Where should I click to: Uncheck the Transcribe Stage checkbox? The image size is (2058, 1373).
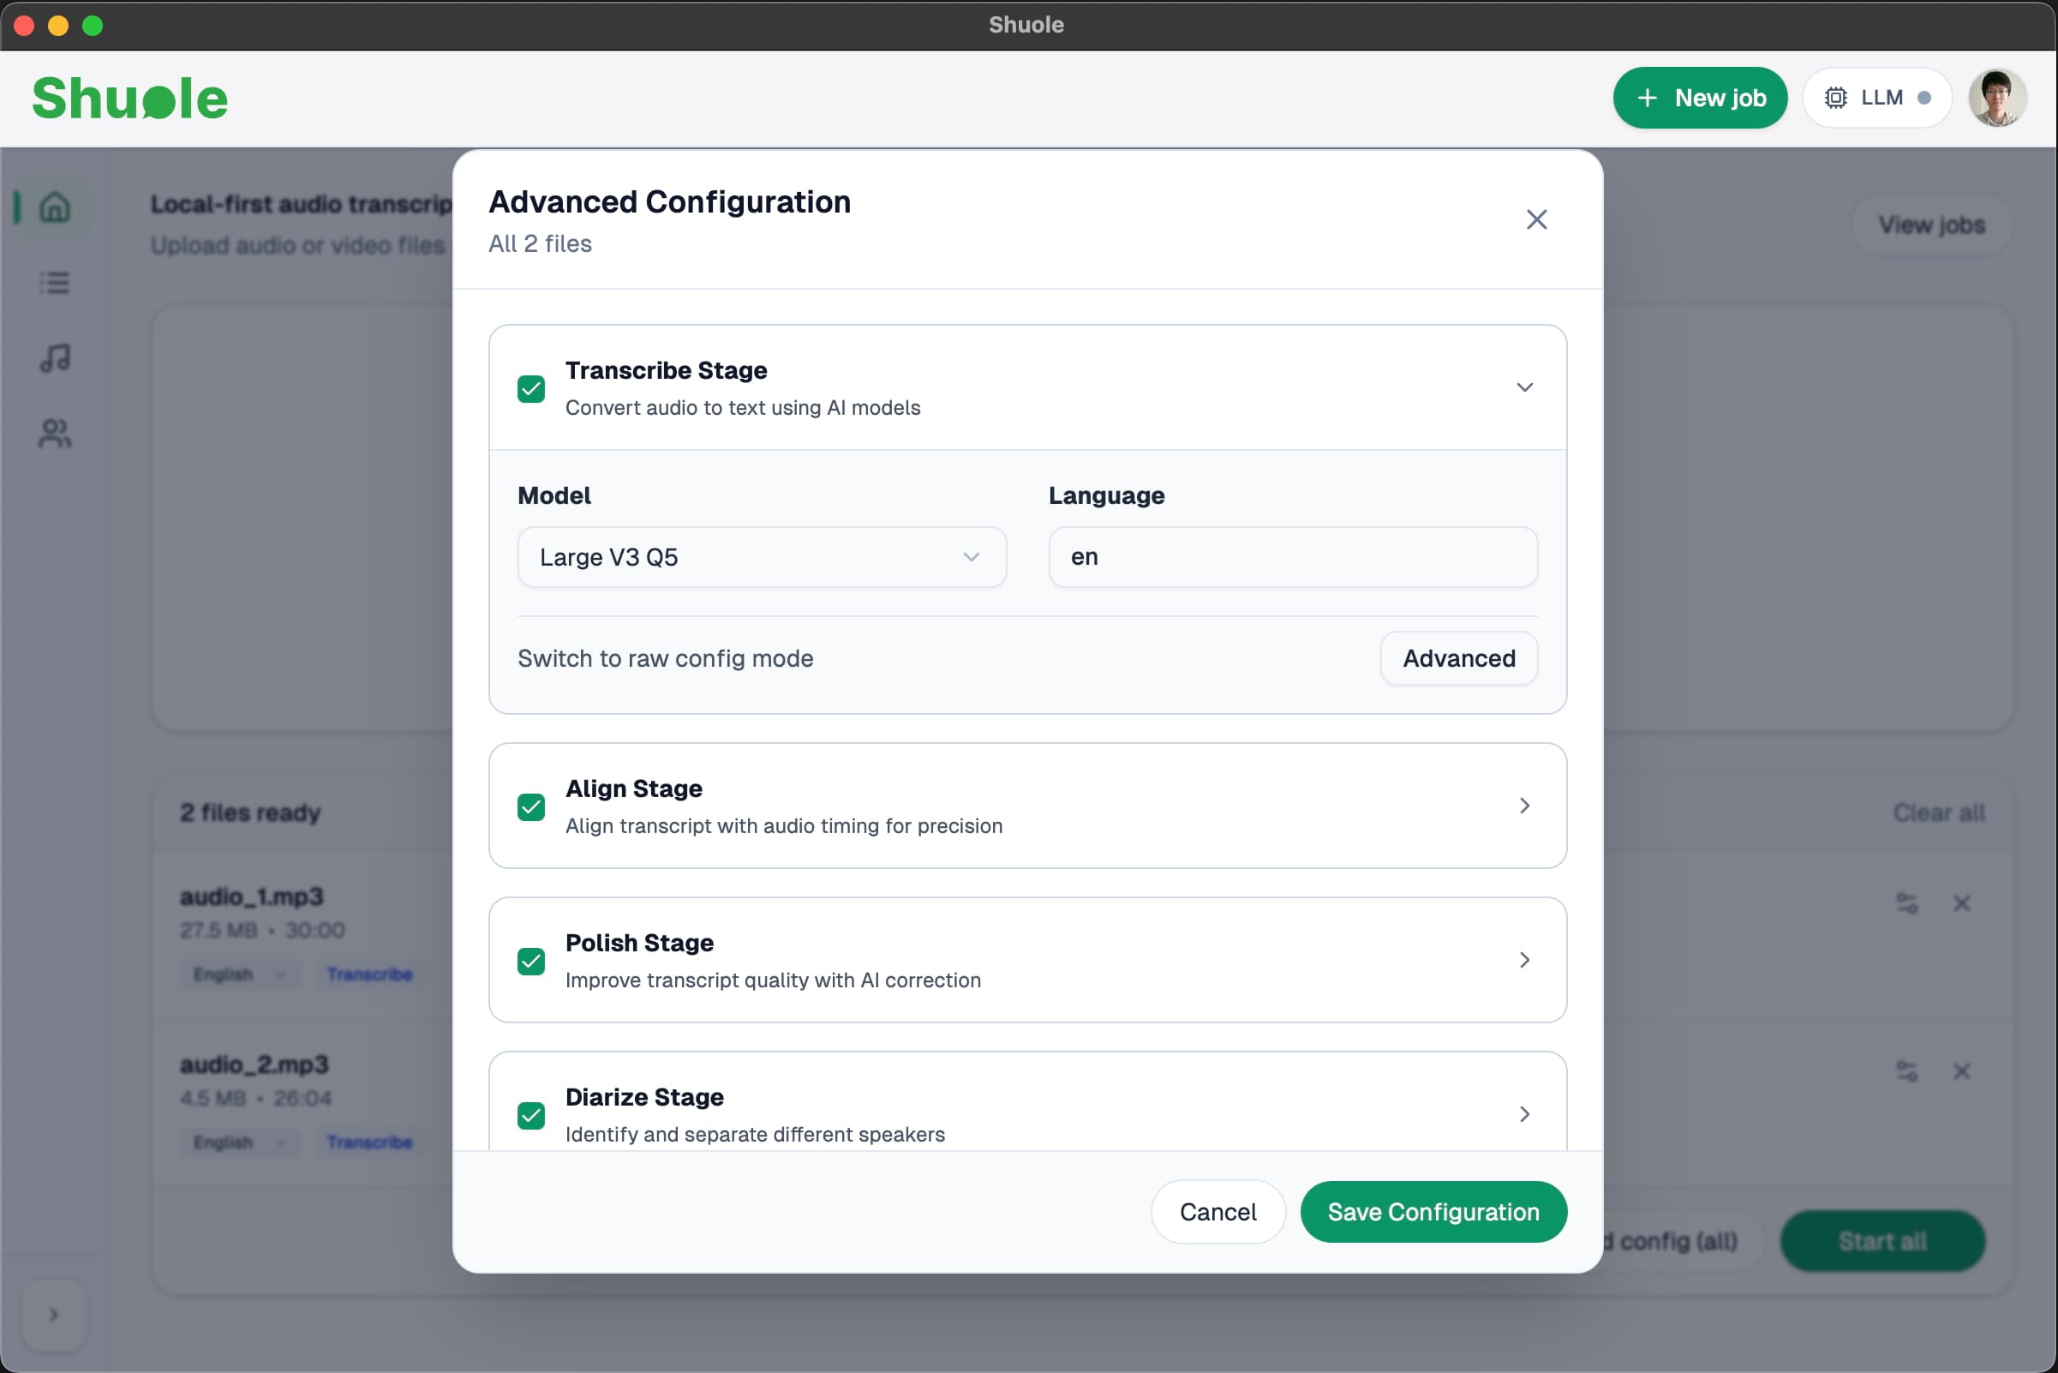(530, 388)
